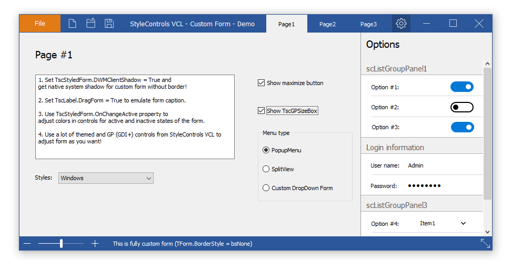Click the StyleControls VCL title caption
Screen dimensions: 512x271
click(192, 24)
